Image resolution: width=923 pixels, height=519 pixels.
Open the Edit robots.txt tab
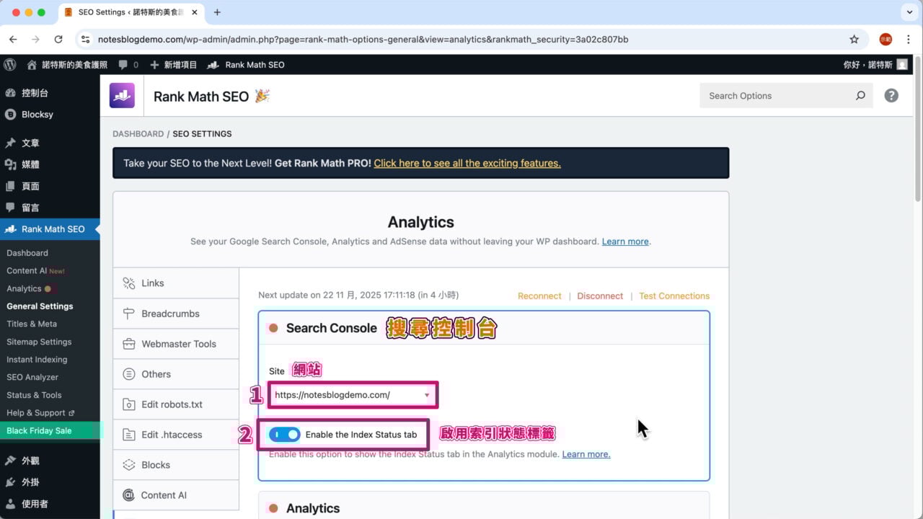click(x=172, y=404)
